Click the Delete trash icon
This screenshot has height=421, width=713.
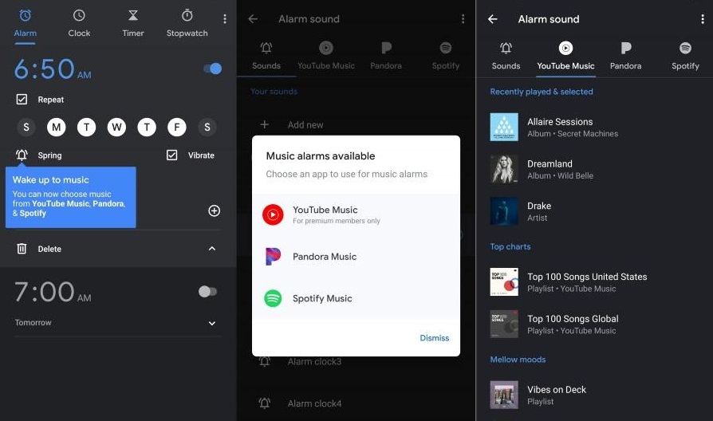click(x=22, y=249)
